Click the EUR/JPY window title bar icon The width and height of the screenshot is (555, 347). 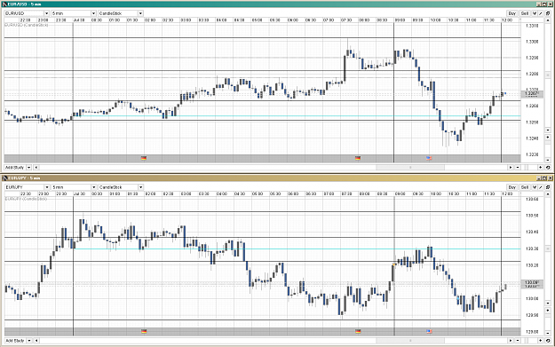[5, 177]
